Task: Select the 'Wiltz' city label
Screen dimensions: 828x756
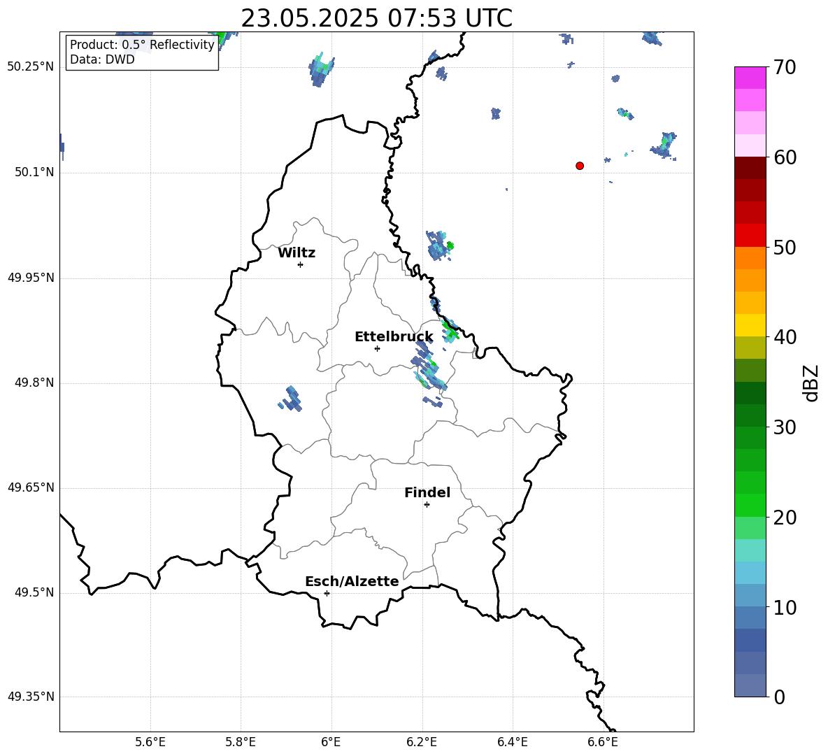Action: [x=297, y=253]
